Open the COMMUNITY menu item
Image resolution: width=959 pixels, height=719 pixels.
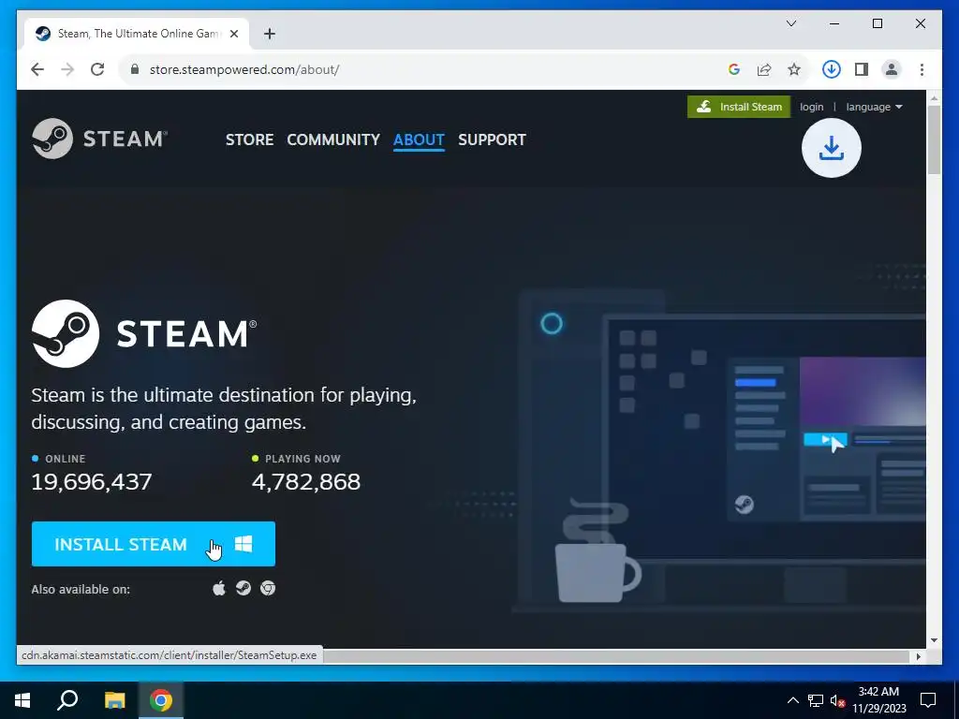tap(333, 140)
